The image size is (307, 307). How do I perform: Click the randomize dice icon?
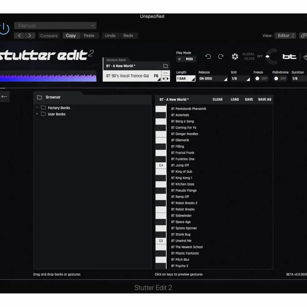coord(235,56)
